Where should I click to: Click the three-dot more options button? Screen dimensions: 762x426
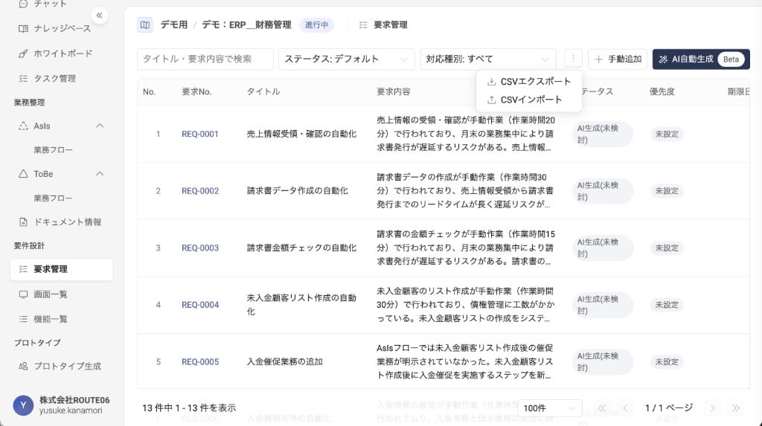pos(574,59)
